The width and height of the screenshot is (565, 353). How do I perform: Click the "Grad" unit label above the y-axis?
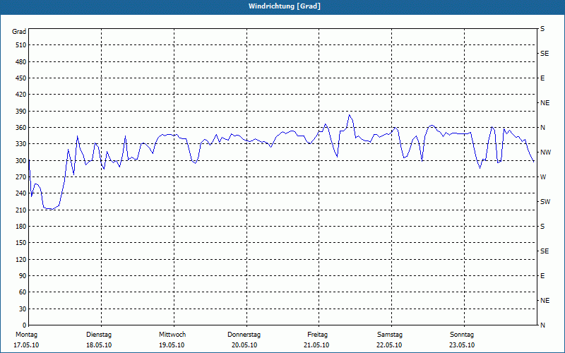[19, 32]
